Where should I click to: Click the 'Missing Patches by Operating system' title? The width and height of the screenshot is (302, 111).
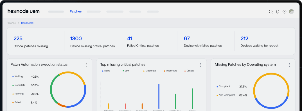click(x=245, y=64)
